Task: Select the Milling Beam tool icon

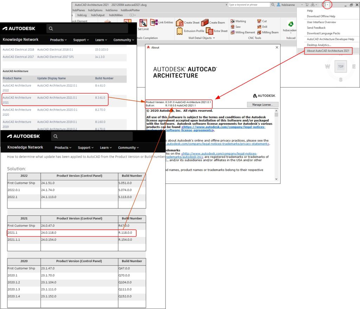Action: (x=259, y=32)
